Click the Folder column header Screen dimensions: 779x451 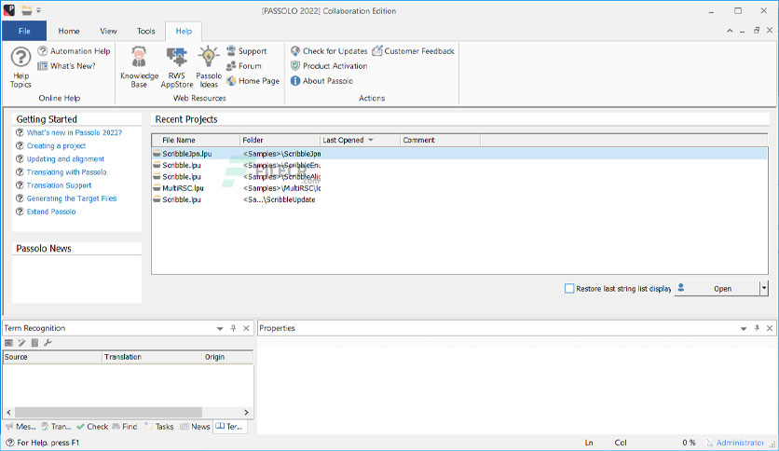tap(280, 140)
